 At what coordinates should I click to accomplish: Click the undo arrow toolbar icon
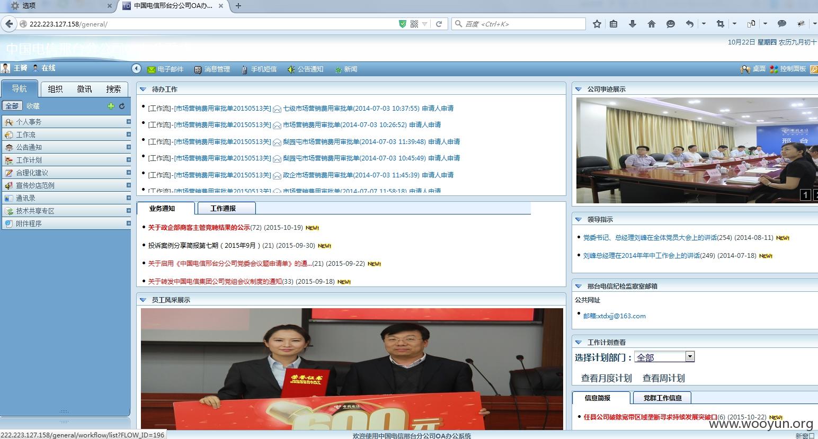(x=689, y=24)
